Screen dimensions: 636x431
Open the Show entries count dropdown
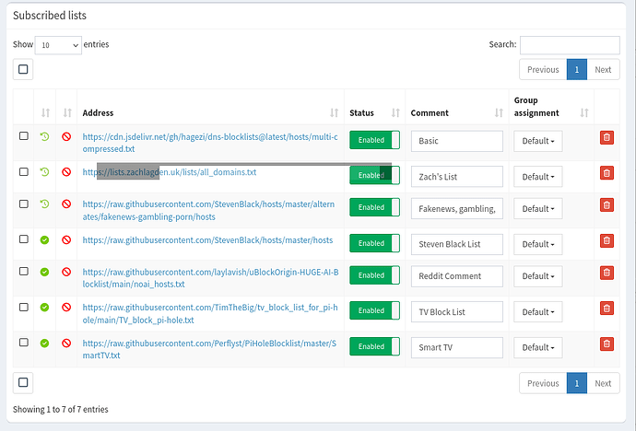pyautogui.click(x=58, y=44)
